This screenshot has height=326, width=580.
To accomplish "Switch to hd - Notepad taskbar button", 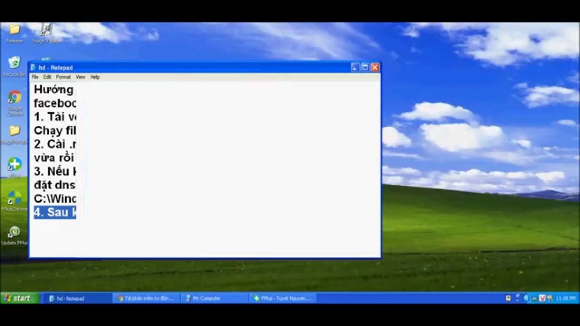I will [x=78, y=298].
